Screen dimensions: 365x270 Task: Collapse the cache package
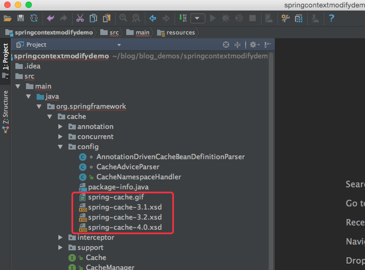click(49, 117)
